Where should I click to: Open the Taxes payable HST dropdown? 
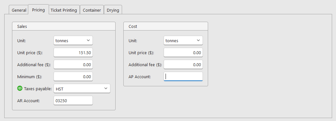[x=82, y=89]
